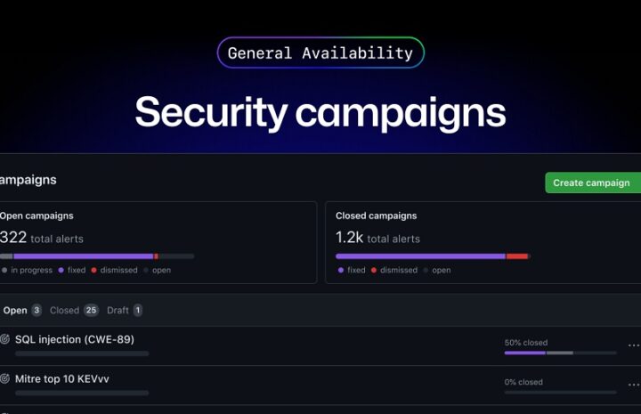Click the 50% closed progress bar
This screenshot has height=414, width=641.
point(561,353)
